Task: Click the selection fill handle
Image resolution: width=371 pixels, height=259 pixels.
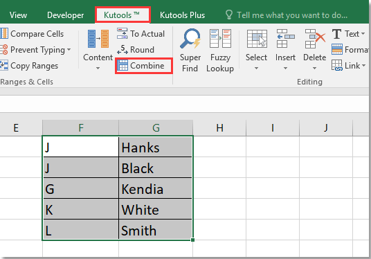Action: (192, 240)
